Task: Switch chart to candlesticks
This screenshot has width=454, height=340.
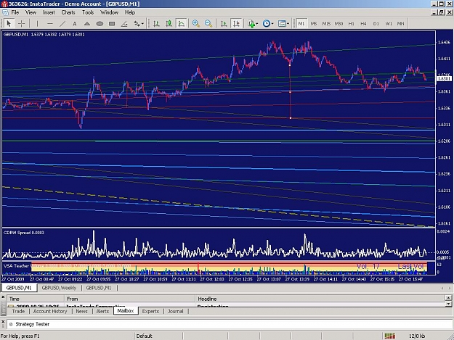Action: 169,24
